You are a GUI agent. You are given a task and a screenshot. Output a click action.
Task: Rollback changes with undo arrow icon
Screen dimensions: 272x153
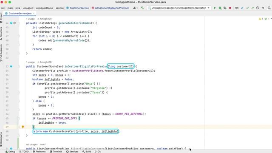click(x=263, y=8)
